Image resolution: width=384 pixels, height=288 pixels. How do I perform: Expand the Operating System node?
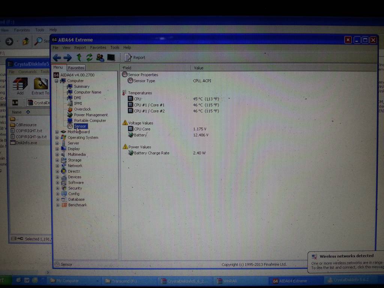coord(57,138)
